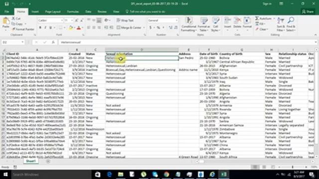319x179 pixels.
Task: Click the Tell me what you want to do box
Action: click(x=145, y=11)
